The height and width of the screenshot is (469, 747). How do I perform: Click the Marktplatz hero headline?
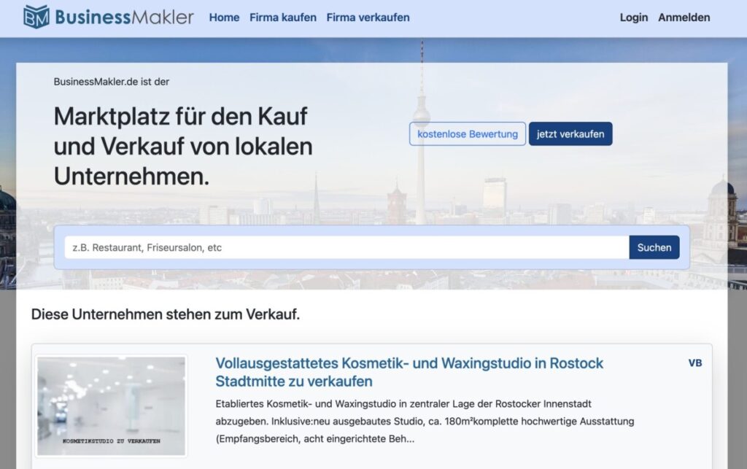pyautogui.click(x=180, y=147)
